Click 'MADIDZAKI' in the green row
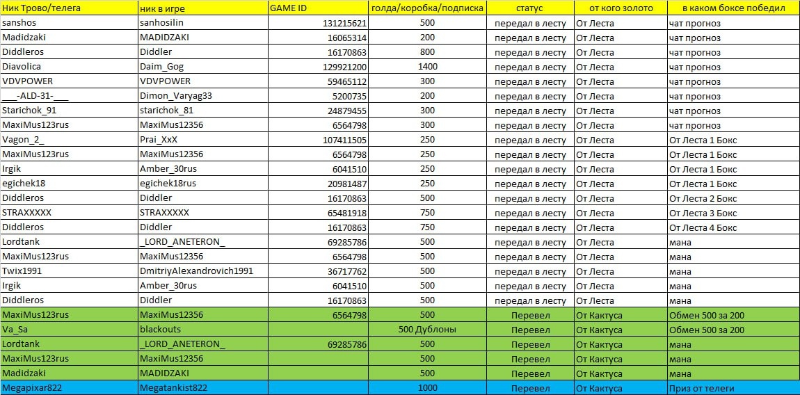800x395 pixels. (203, 373)
